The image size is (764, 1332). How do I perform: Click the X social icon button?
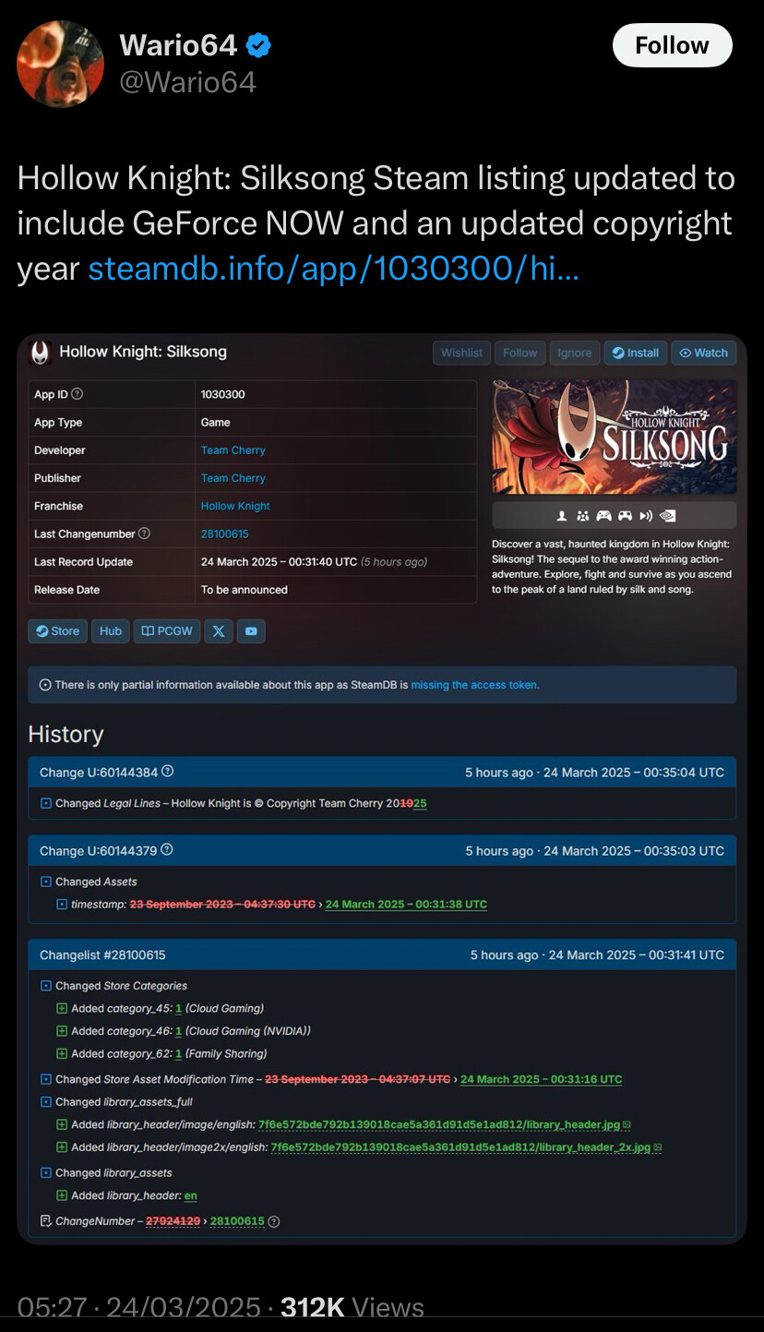click(219, 631)
